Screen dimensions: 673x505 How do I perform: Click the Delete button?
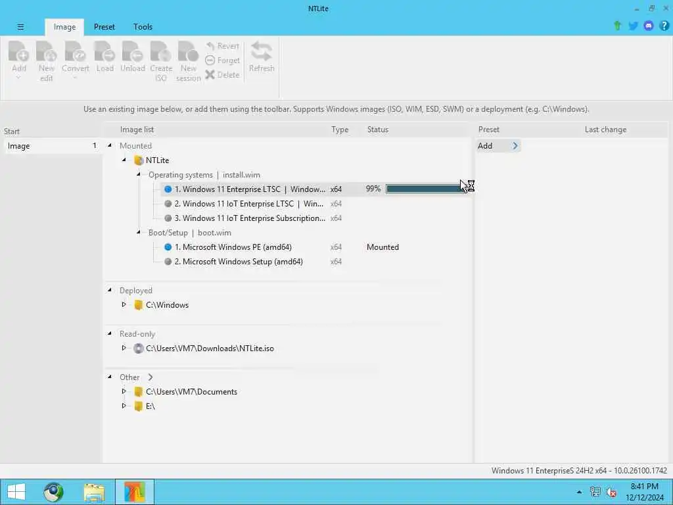[x=222, y=75]
